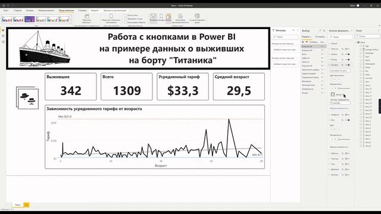Click the user account avatar
Image resolution: width=381 pixels, height=214 pixels.
click(358, 5)
